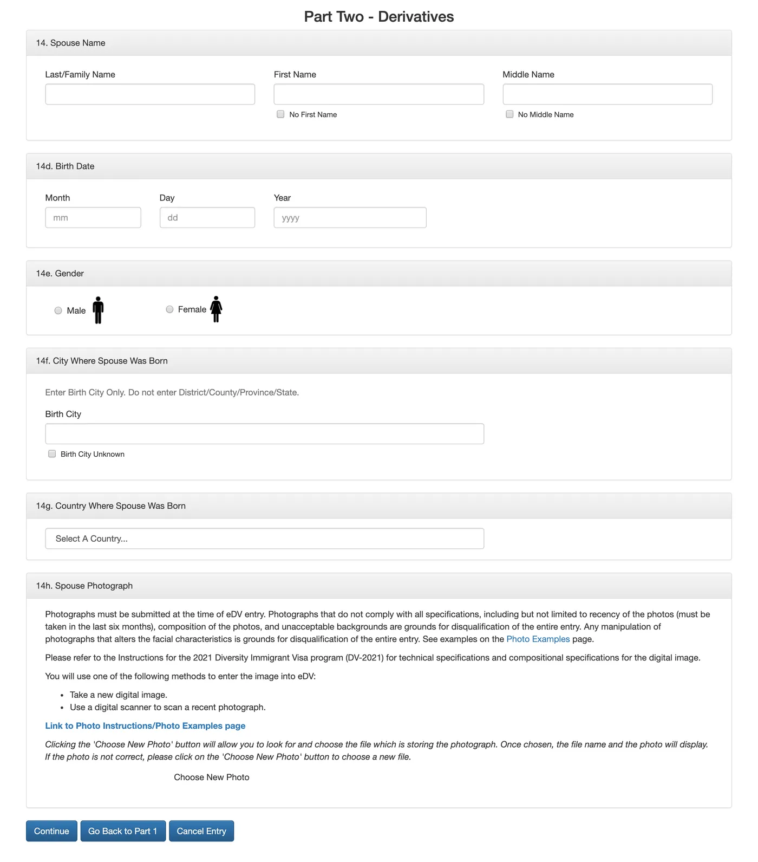758x862 pixels.
Task: Click Go Back to Part 1
Action: 123,831
